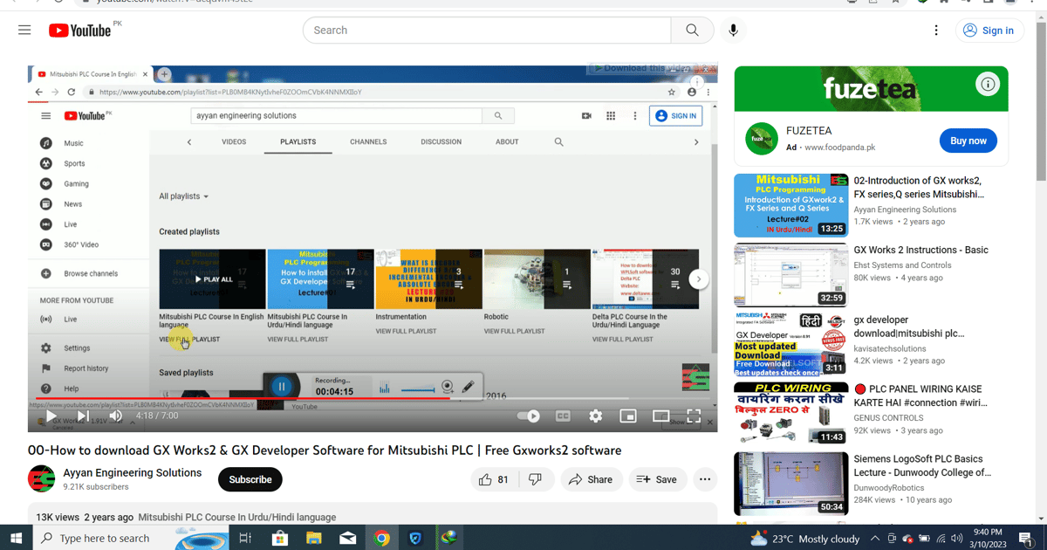Image resolution: width=1047 pixels, height=550 pixels.
Task: Open the YouTube hamburger guide menu
Action: (24, 31)
